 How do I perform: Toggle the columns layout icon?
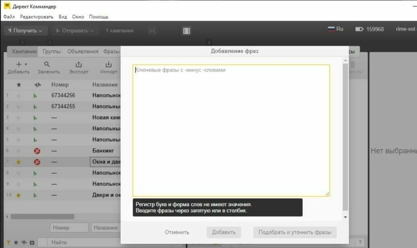186,31
